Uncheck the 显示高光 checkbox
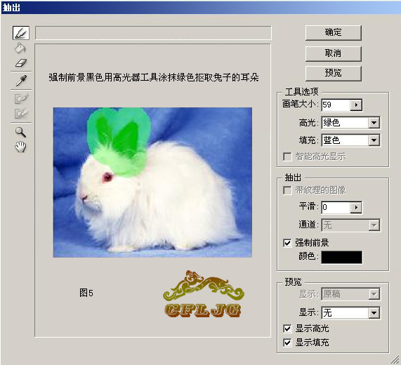Image resolution: width=401 pixels, height=365 pixels. 287,328
